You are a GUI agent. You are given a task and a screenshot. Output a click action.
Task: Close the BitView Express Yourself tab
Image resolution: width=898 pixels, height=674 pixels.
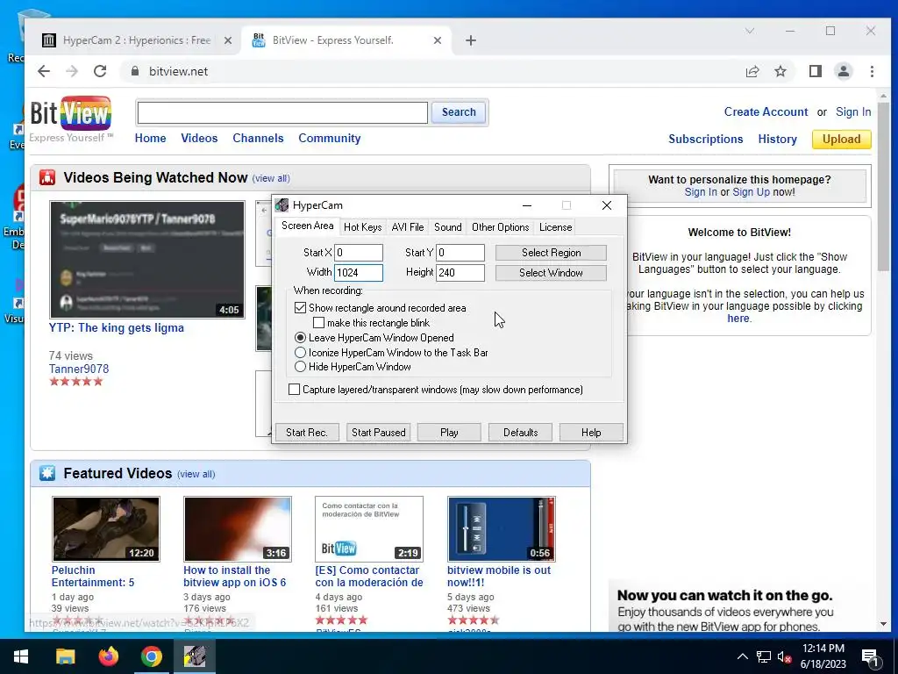tap(437, 40)
